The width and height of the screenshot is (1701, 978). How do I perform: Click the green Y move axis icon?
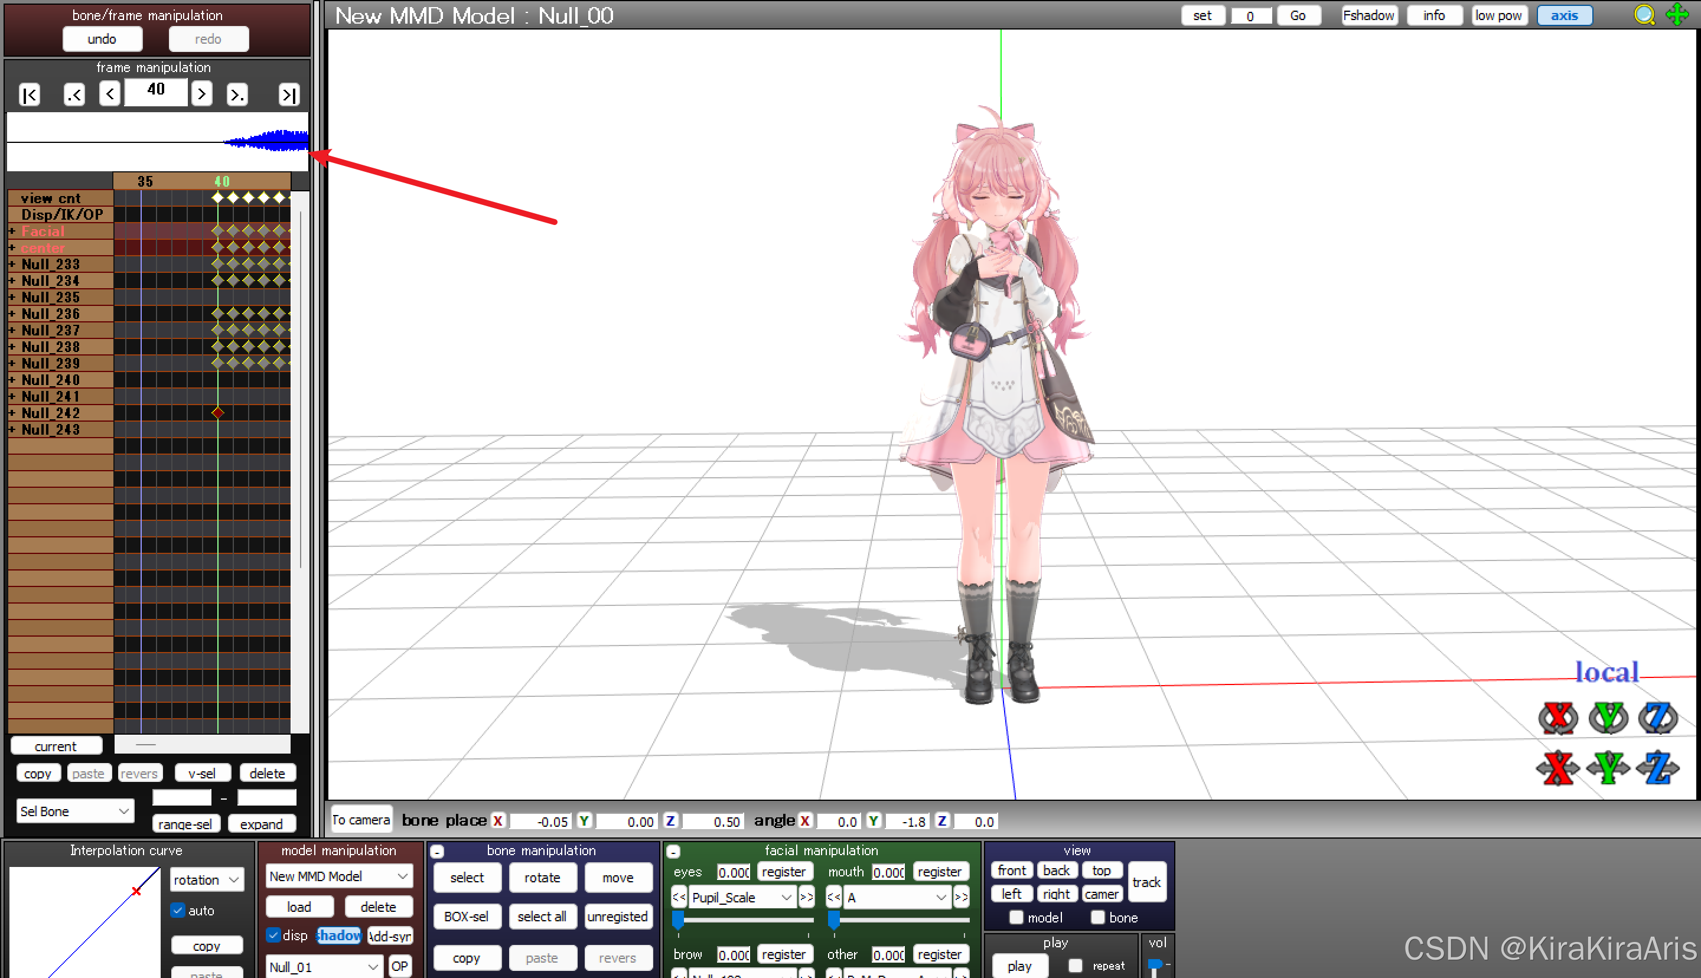[1608, 768]
